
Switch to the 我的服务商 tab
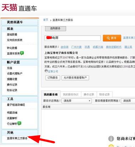51,94
